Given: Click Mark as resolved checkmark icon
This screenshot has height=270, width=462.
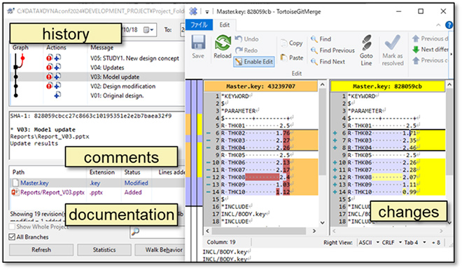Looking at the screenshot, I should 393,43.
